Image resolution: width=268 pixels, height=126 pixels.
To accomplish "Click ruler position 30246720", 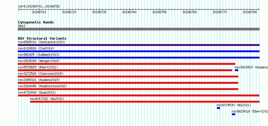I will tap(69, 12).
